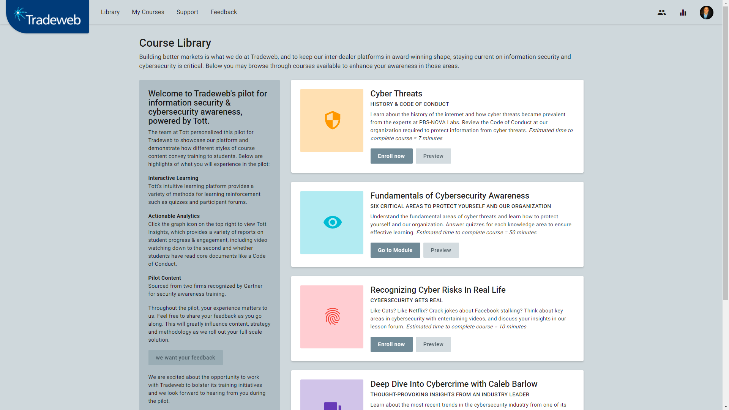729x410 pixels.
Task: Click the purple Deep Dive course thumbnail
Action: 331,395
